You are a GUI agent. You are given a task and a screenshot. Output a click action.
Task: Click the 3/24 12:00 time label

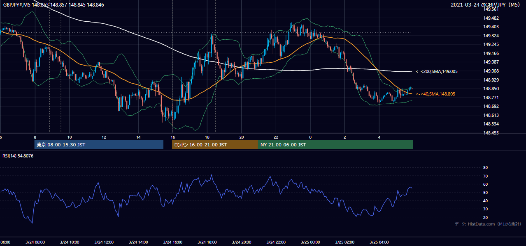click(x=104, y=242)
